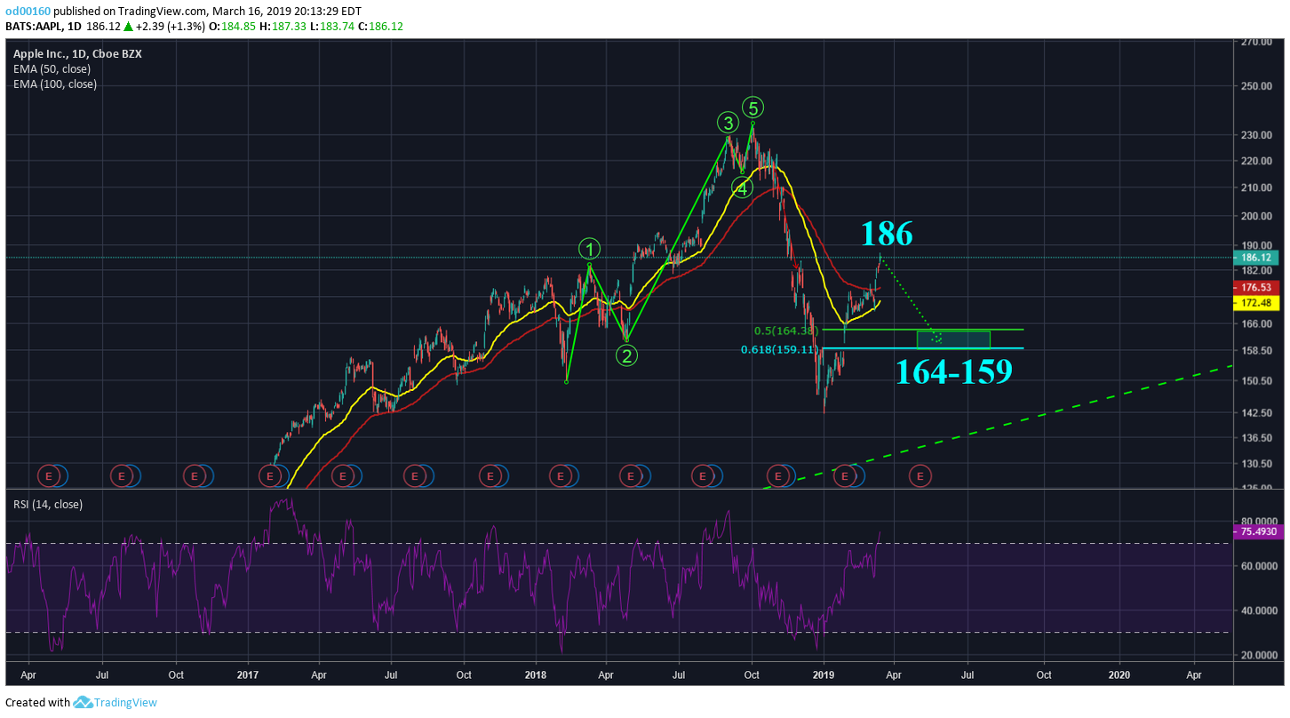
Task: Click the 0.618(159.11) Fibonacci level label
Action: [x=779, y=349]
